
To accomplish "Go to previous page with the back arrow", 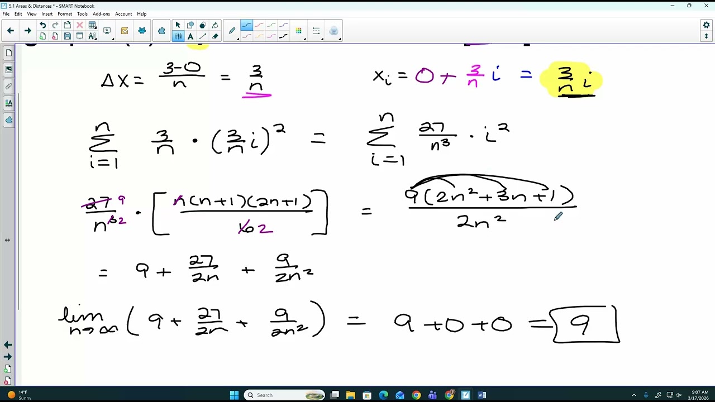I will pyautogui.click(x=11, y=31).
